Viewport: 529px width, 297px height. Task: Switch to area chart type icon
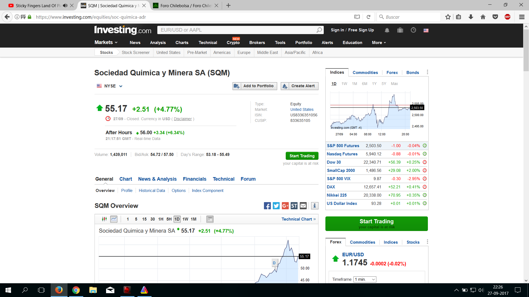114,219
